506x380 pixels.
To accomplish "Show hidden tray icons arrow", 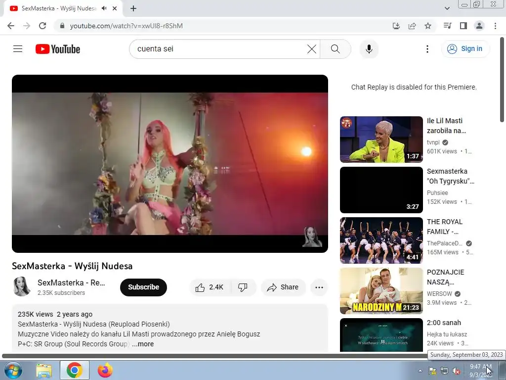I will click(420, 371).
